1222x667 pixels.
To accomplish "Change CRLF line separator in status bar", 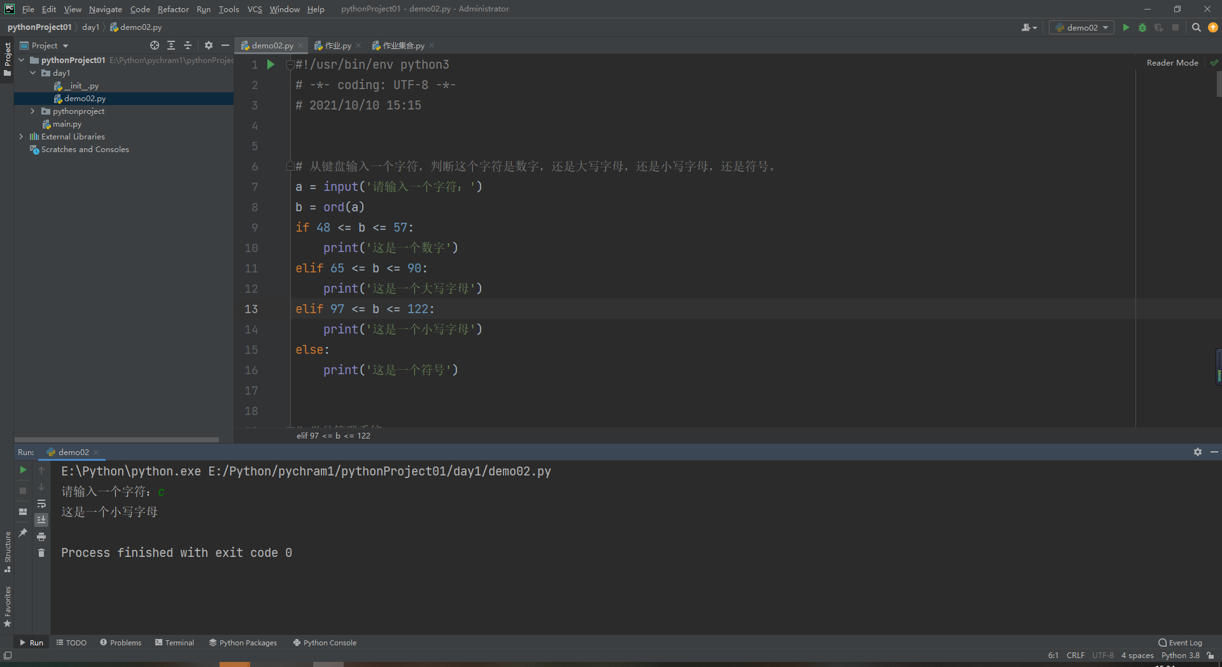I will pyautogui.click(x=1076, y=655).
